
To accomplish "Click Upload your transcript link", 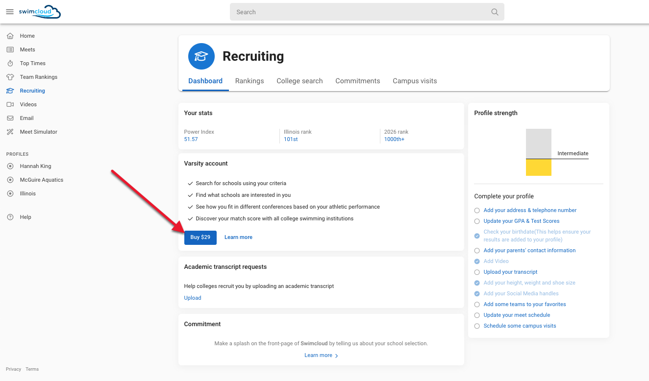I will [x=510, y=272].
